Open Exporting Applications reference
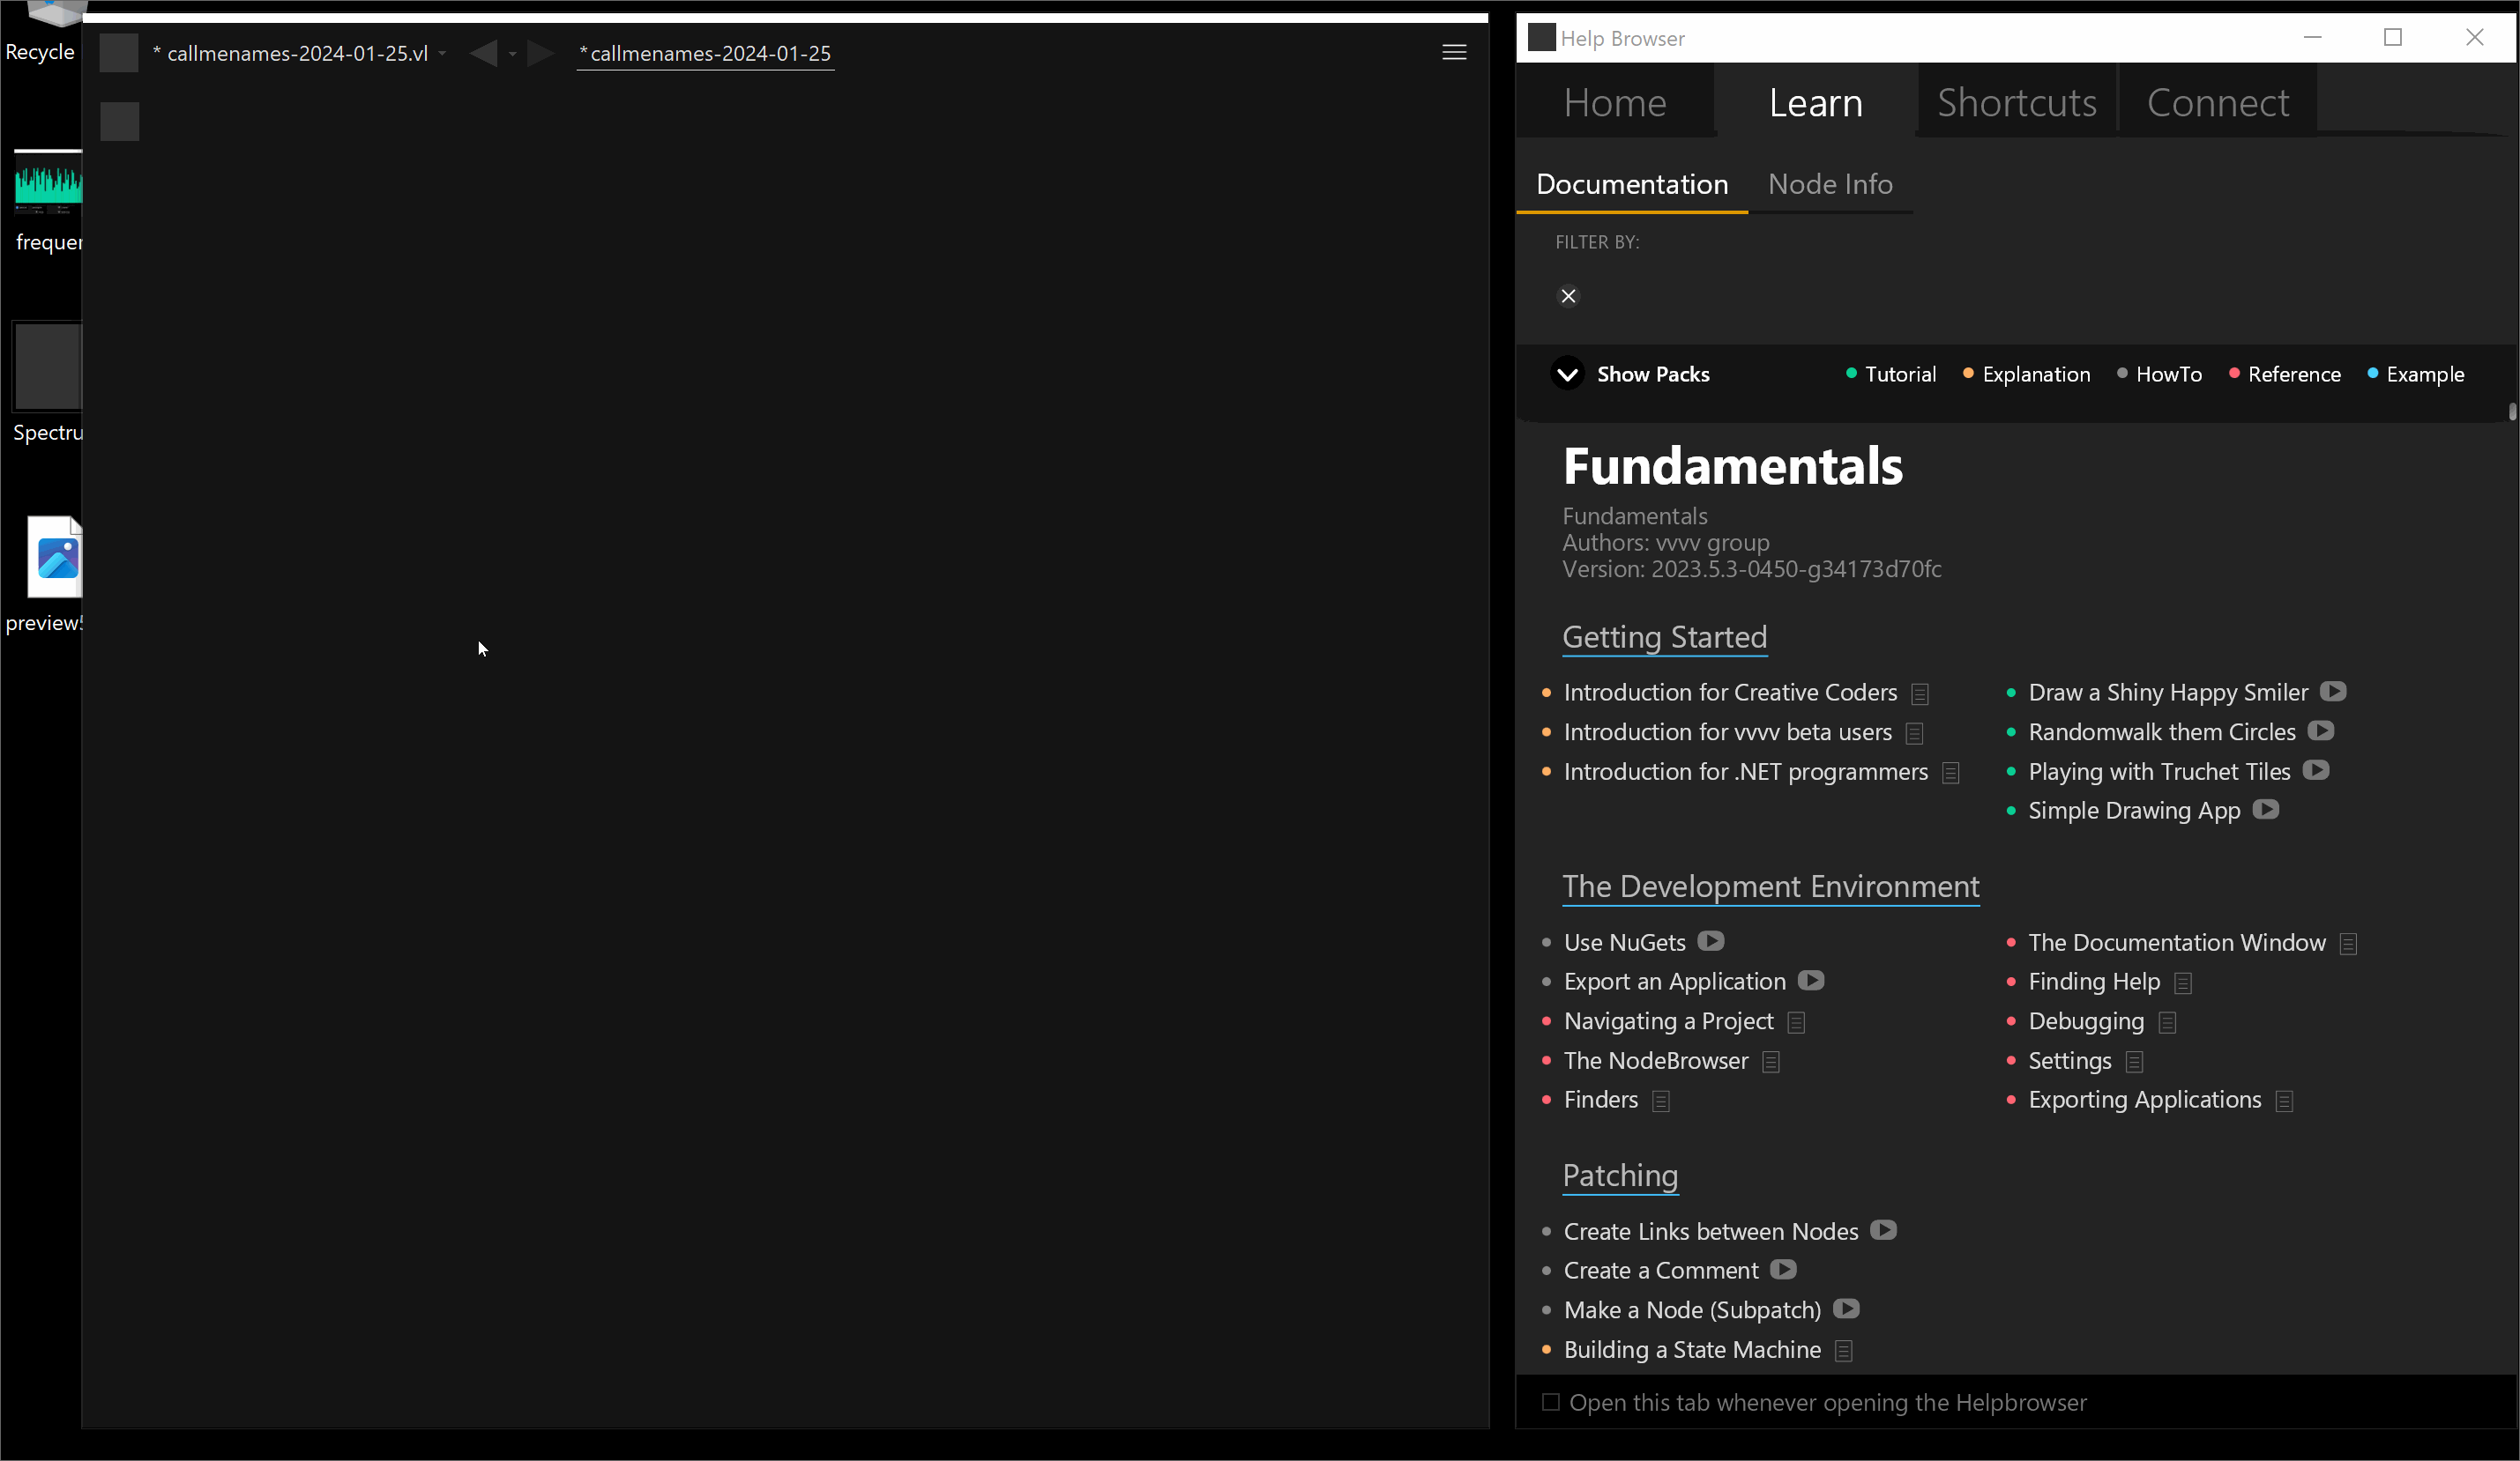This screenshot has width=2520, height=1461. [2145, 1099]
